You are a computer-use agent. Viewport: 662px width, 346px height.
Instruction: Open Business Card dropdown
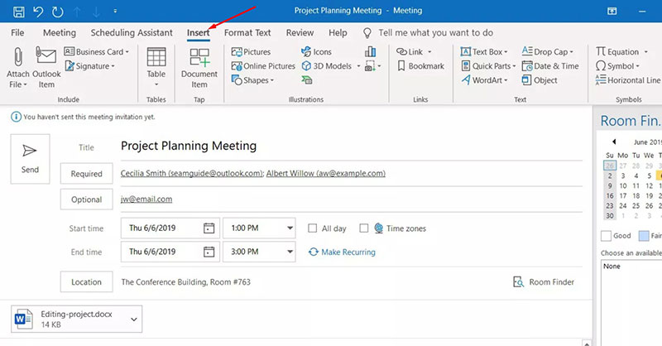(96, 51)
